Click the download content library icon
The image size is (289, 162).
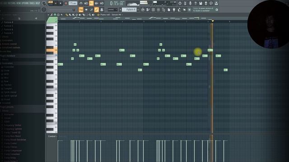[x=216, y=3]
